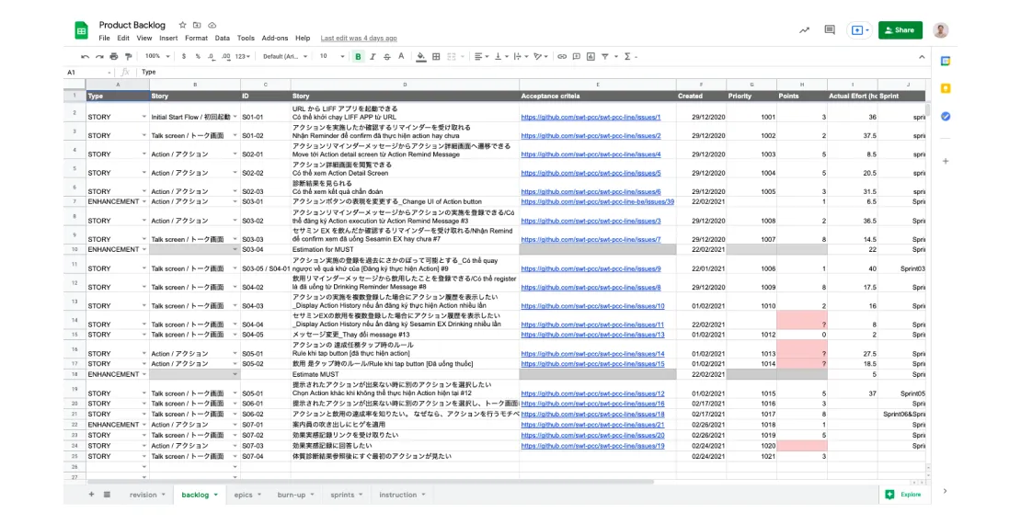Toggle bold formatting
This screenshot has width=1021, height=524.
pos(359,56)
